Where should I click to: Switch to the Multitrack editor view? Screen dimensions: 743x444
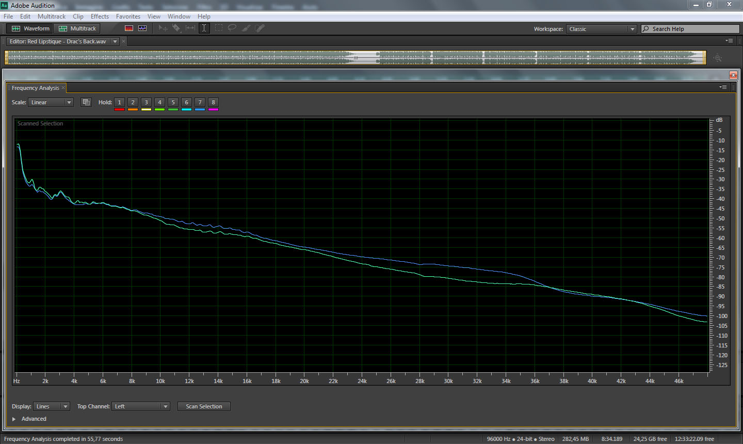click(77, 28)
